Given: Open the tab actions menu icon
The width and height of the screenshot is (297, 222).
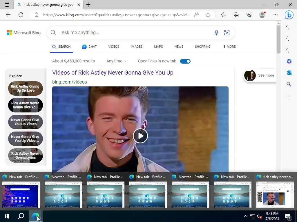Looking at the screenshot, I should (x=7, y=5).
